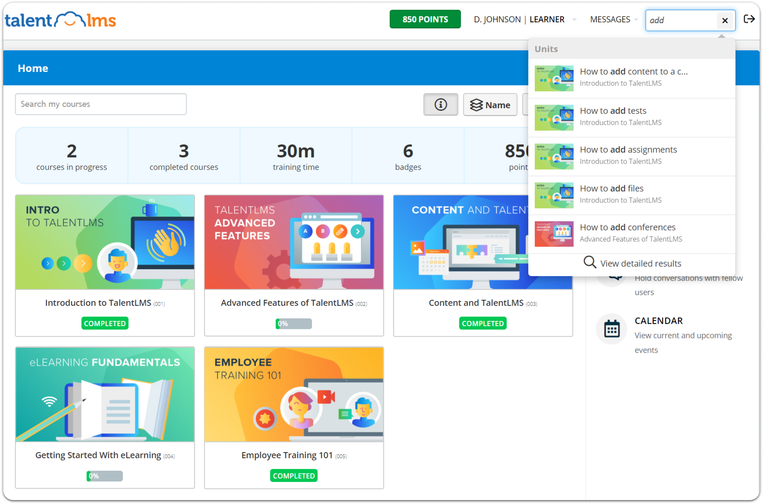This screenshot has height=504, width=763.
Task: Click '2 courses in progress' statistic
Action: pyautogui.click(x=71, y=156)
